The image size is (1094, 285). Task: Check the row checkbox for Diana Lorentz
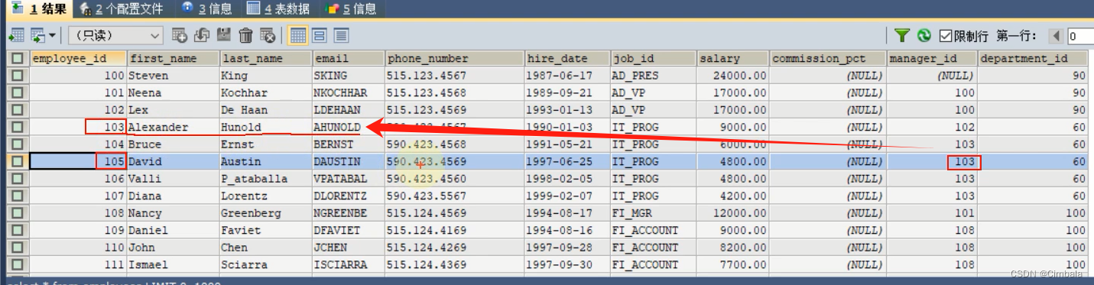(x=17, y=196)
